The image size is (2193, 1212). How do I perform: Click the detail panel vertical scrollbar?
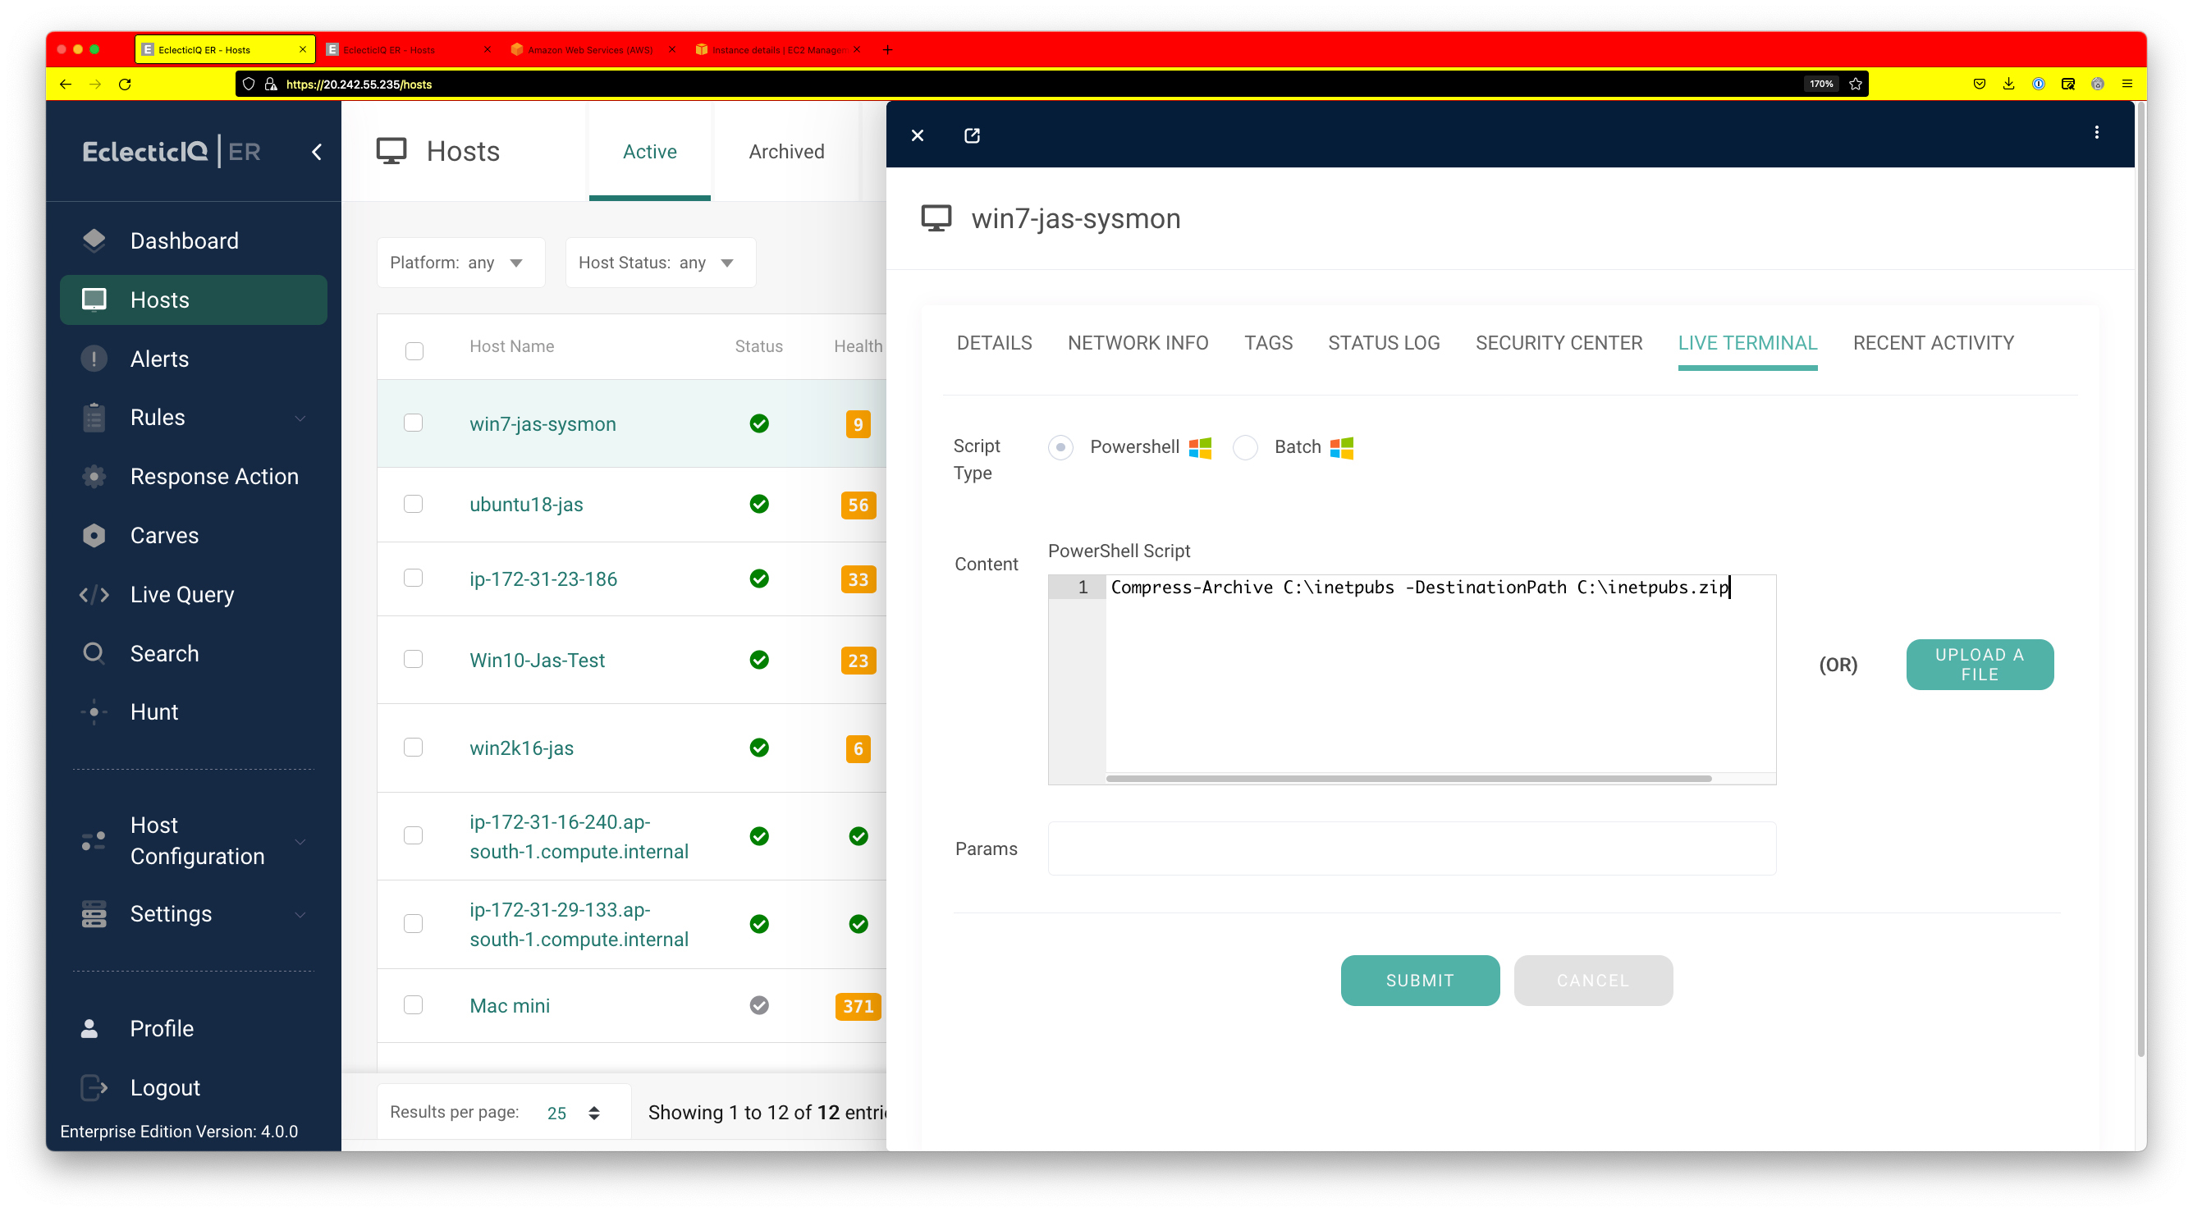(2140, 579)
